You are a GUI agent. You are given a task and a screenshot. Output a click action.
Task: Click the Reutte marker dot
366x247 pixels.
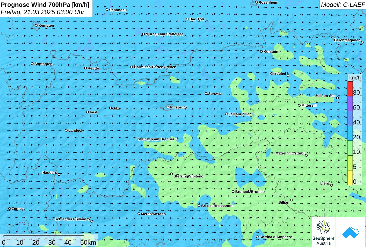pyautogui.click(x=85, y=68)
